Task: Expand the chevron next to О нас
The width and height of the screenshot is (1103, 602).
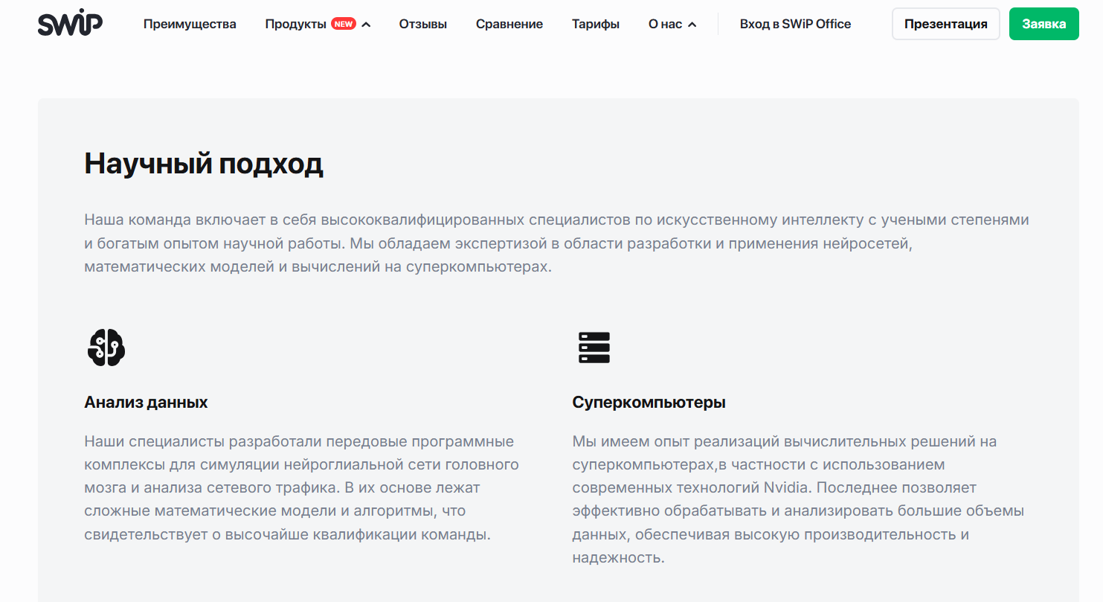Action: [x=692, y=25]
